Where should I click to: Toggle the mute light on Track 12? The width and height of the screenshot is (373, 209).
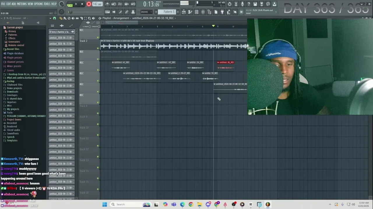tap(98, 157)
